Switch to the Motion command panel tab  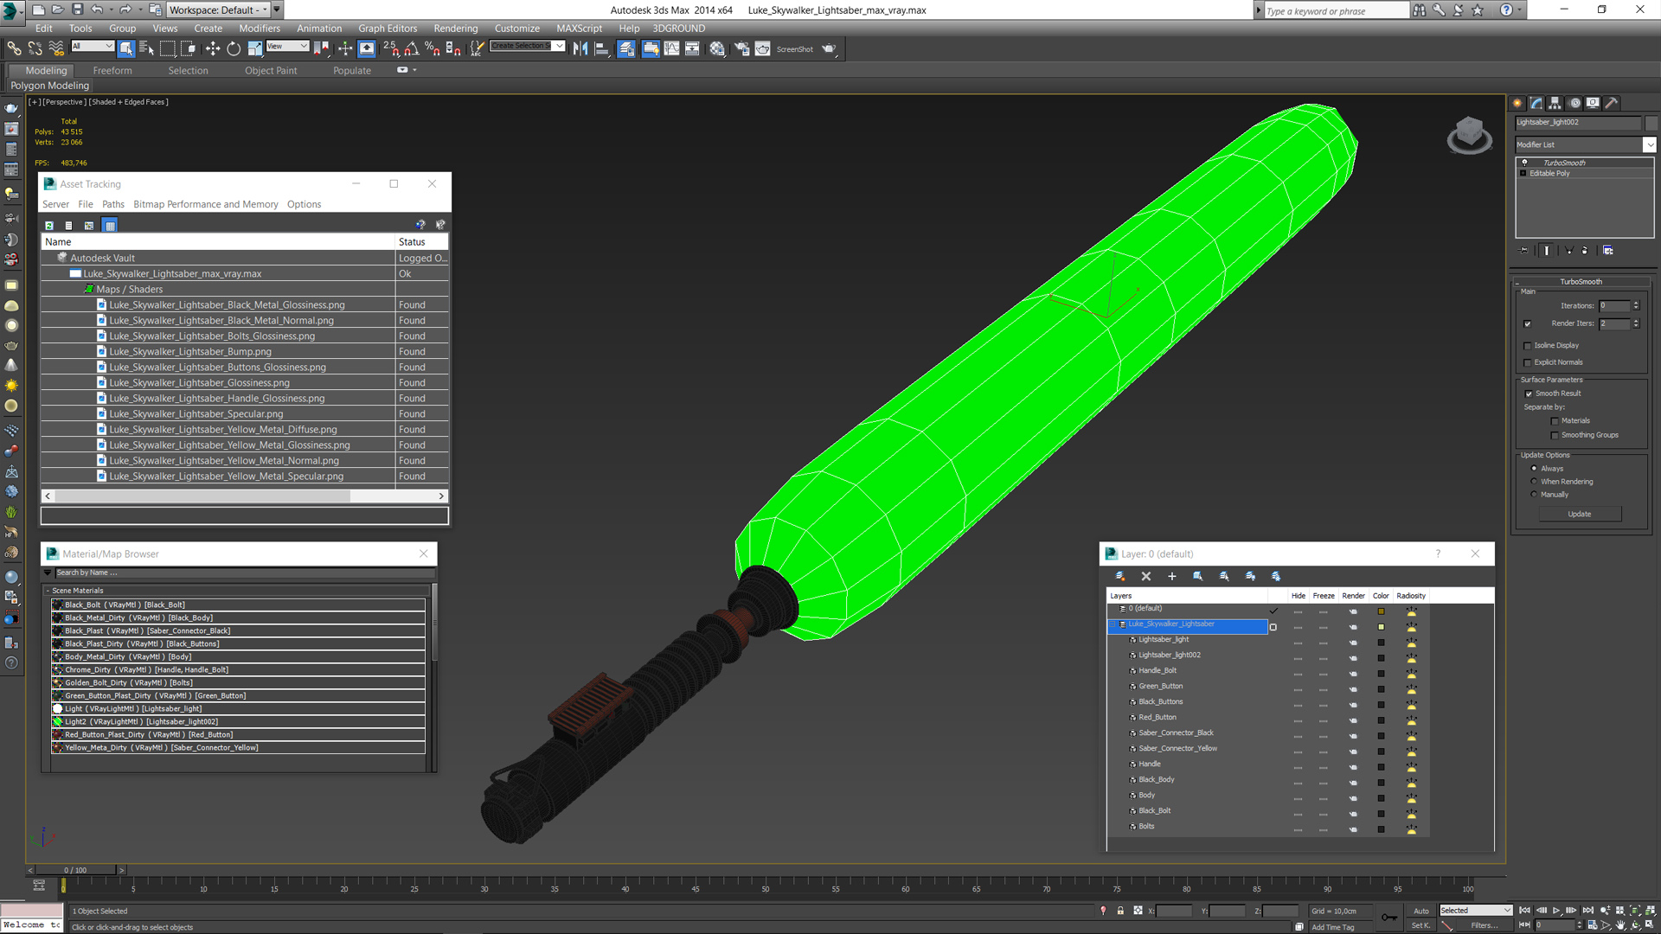pyautogui.click(x=1574, y=103)
